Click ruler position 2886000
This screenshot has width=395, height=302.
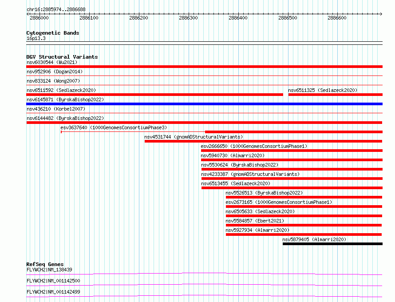(39, 18)
